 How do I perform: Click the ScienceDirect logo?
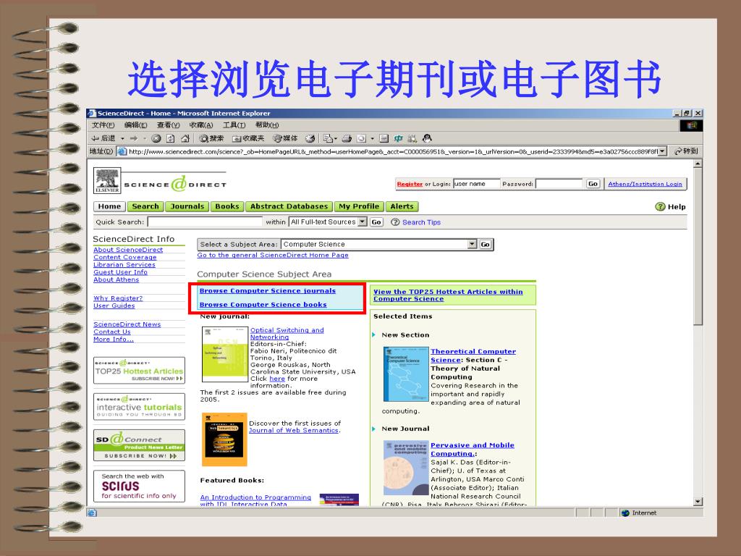click(175, 184)
